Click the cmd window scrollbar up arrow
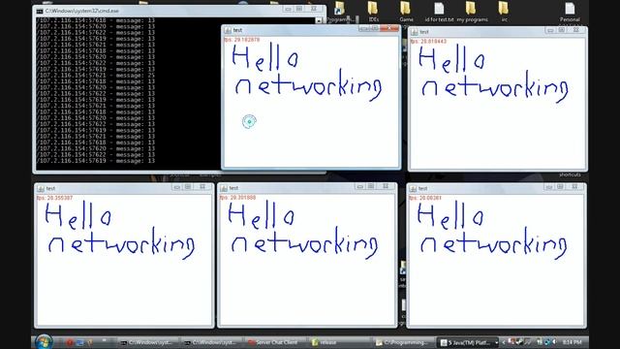The width and height of the screenshot is (620, 349). 319,20
